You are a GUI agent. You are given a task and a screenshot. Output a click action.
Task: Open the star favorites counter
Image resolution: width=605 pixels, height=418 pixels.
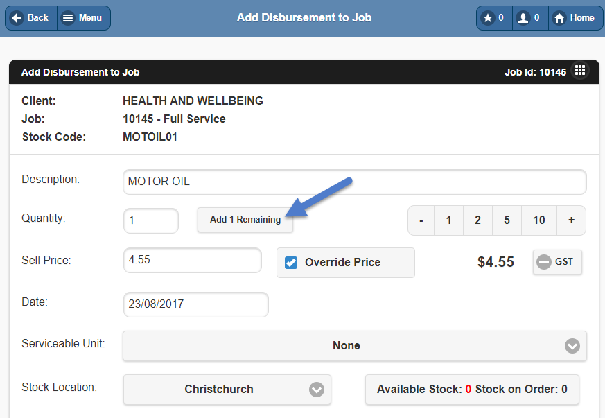(494, 18)
